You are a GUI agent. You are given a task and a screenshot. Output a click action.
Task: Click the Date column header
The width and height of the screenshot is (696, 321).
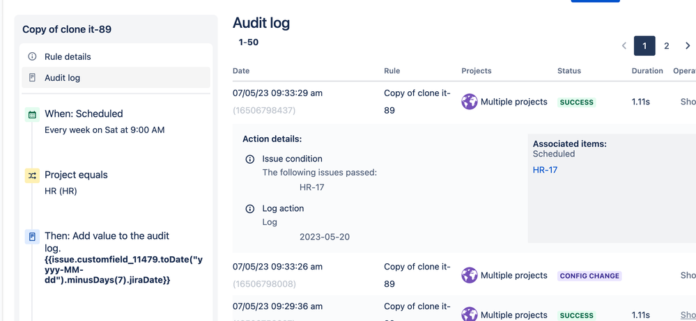[x=241, y=71]
